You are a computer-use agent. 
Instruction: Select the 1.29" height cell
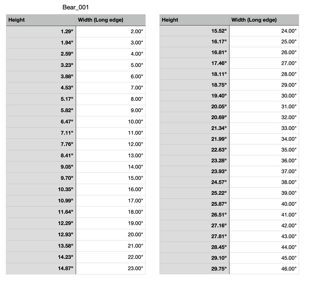click(x=41, y=32)
